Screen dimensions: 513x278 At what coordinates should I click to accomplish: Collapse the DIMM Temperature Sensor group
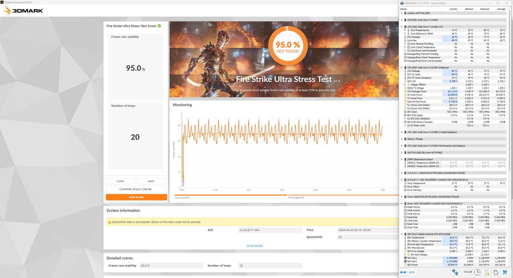click(402, 159)
